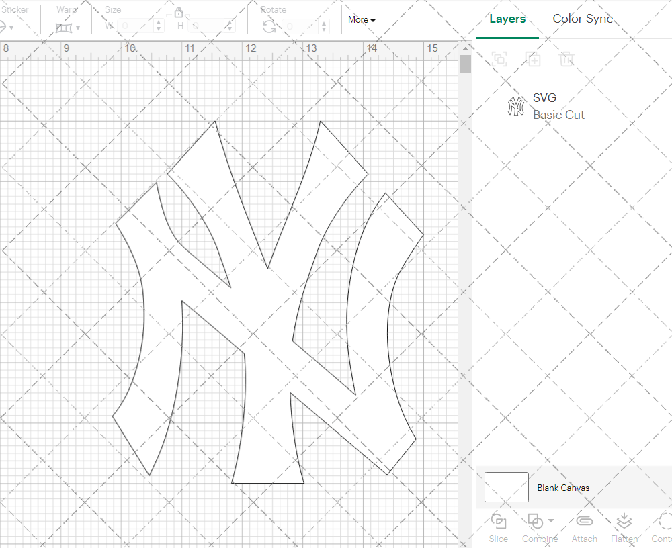Click the Rotate icon
672x548 pixels.
point(269,27)
